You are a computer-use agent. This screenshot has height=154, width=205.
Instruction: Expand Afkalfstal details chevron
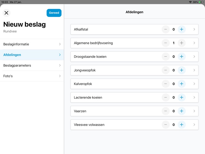[x=194, y=29]
